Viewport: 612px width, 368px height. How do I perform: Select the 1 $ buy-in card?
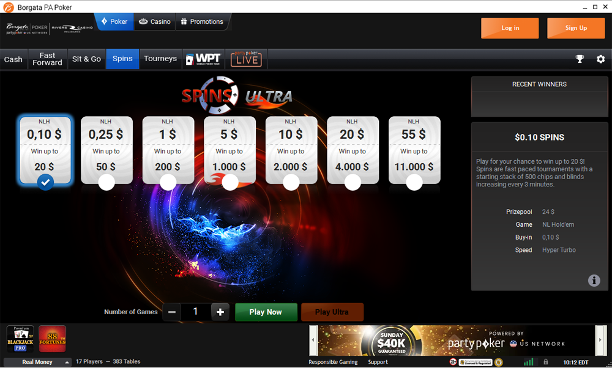click(168, 150)
